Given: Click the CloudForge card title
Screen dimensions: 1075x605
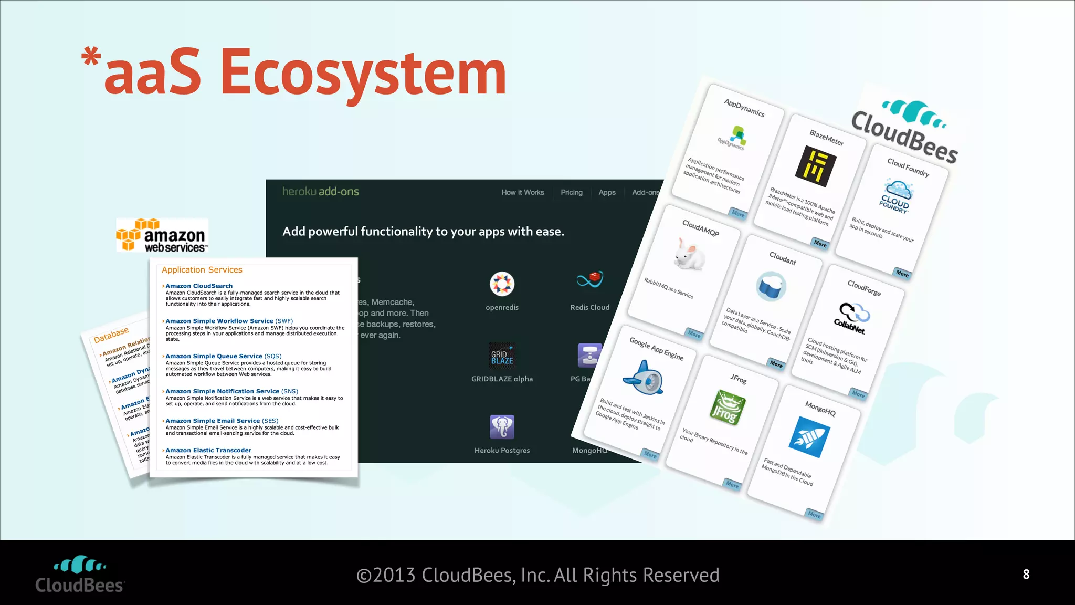Looking at the screenshot, I should (864, 288).
